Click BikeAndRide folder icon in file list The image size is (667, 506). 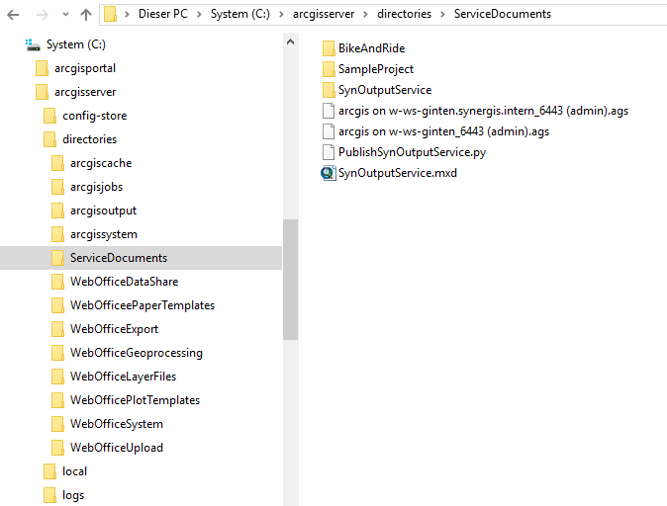pos(329,48)
